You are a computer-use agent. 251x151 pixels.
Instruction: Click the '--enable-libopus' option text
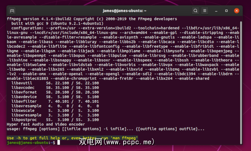[67, 56]
